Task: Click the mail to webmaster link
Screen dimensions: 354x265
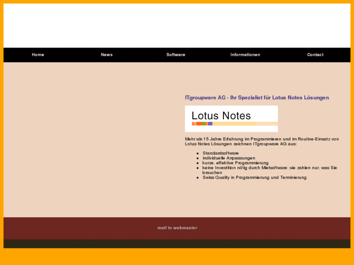Action: (177, 228)
